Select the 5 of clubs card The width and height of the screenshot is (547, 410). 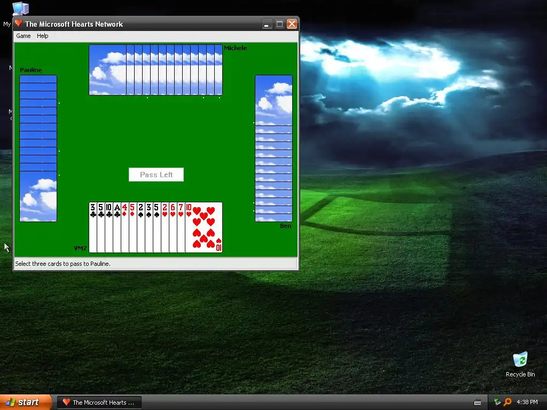pos(101,227)
